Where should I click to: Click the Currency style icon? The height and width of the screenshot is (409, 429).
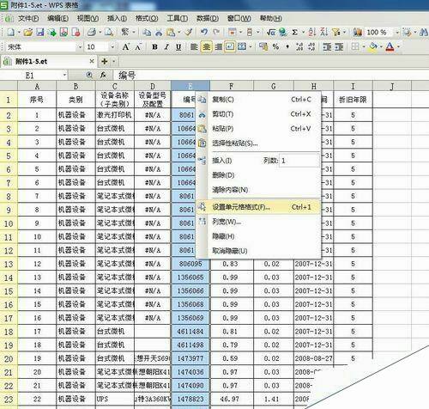pos(263,47)
